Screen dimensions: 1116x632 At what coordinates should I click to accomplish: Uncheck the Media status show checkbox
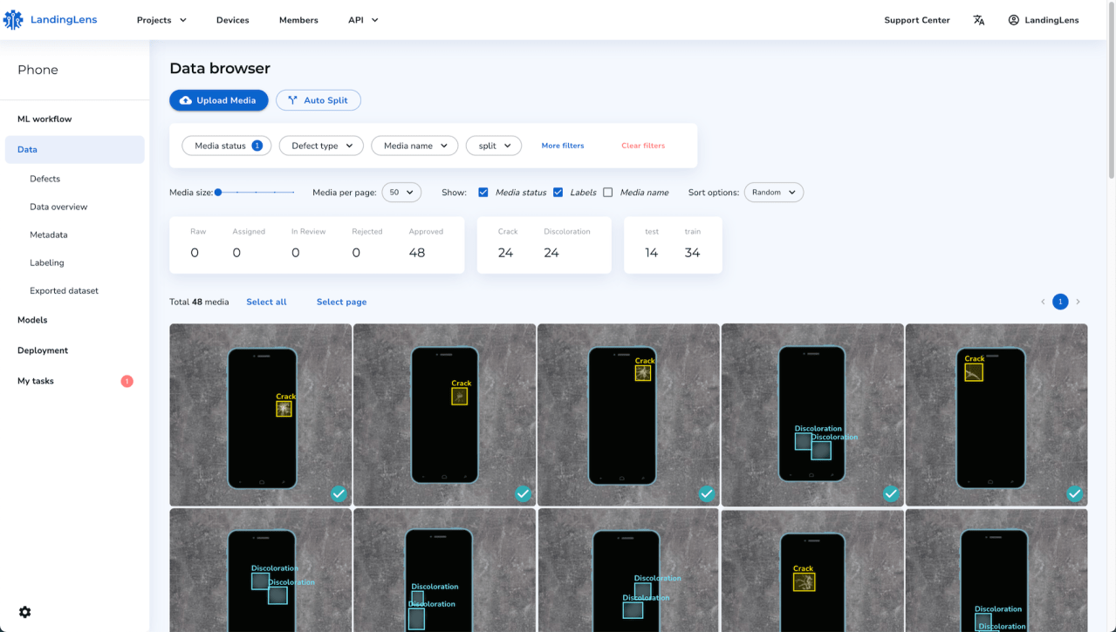[483, 192]
